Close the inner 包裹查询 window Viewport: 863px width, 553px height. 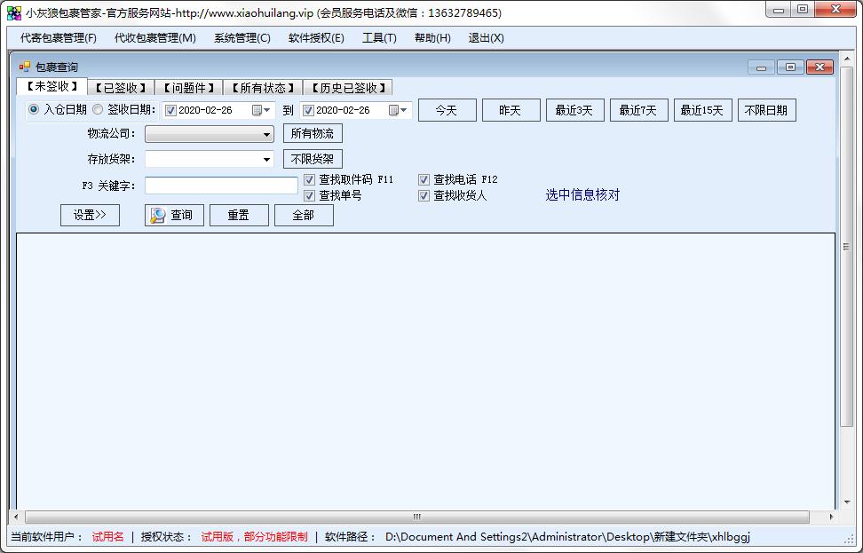point(819,67)
